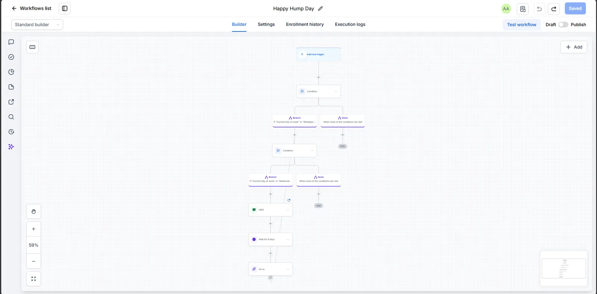597x294 pixels.
Task: Open options menu on Wait for 9 days node
Action: click(288, 239)
